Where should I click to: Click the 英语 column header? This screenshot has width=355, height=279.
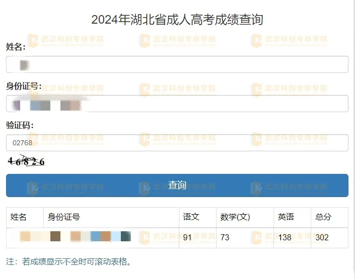point(286,217)
